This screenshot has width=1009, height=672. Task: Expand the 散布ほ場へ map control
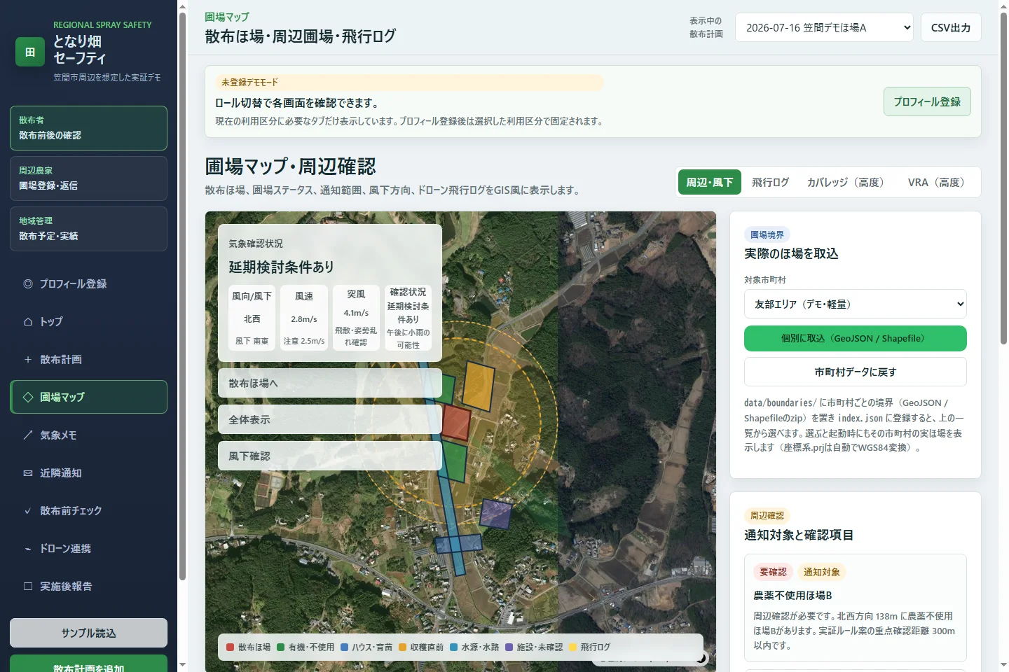pos(330,383)
